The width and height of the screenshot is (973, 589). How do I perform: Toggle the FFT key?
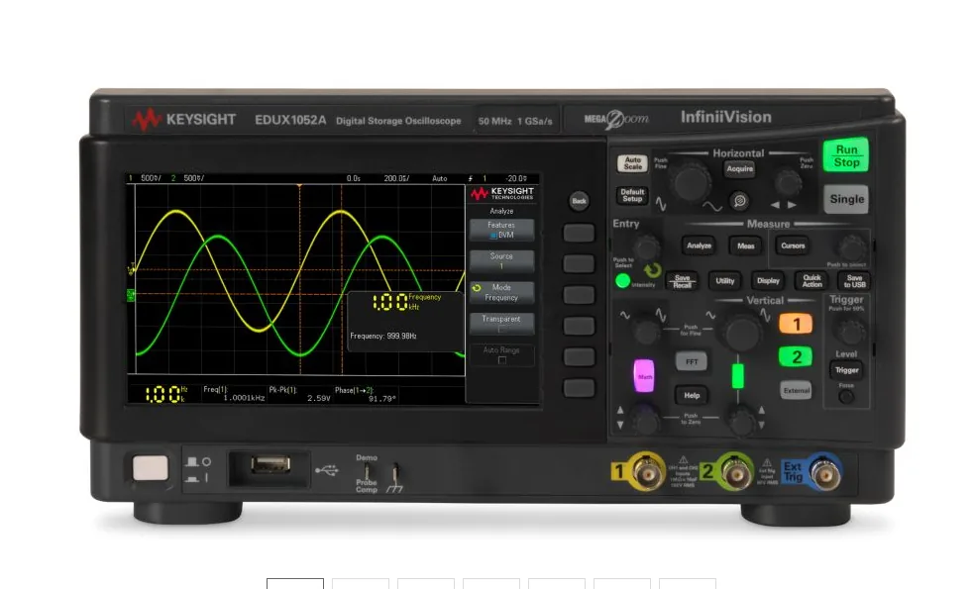pos(692,361)
